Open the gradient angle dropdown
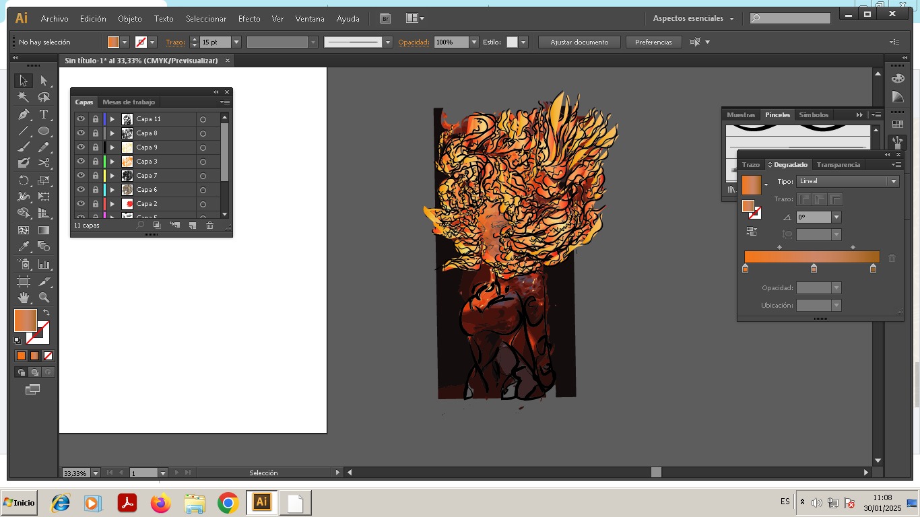 coord(836,217)
